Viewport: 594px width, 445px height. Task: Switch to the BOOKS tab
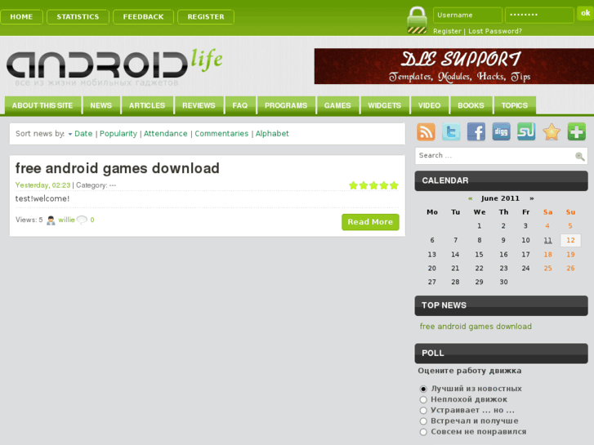pyautogui.click(x=471, y=105)
